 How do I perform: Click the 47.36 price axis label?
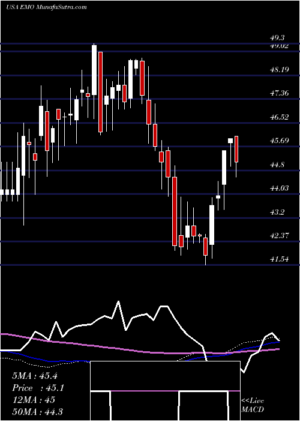pyautogui.click(x=280, y=93)
